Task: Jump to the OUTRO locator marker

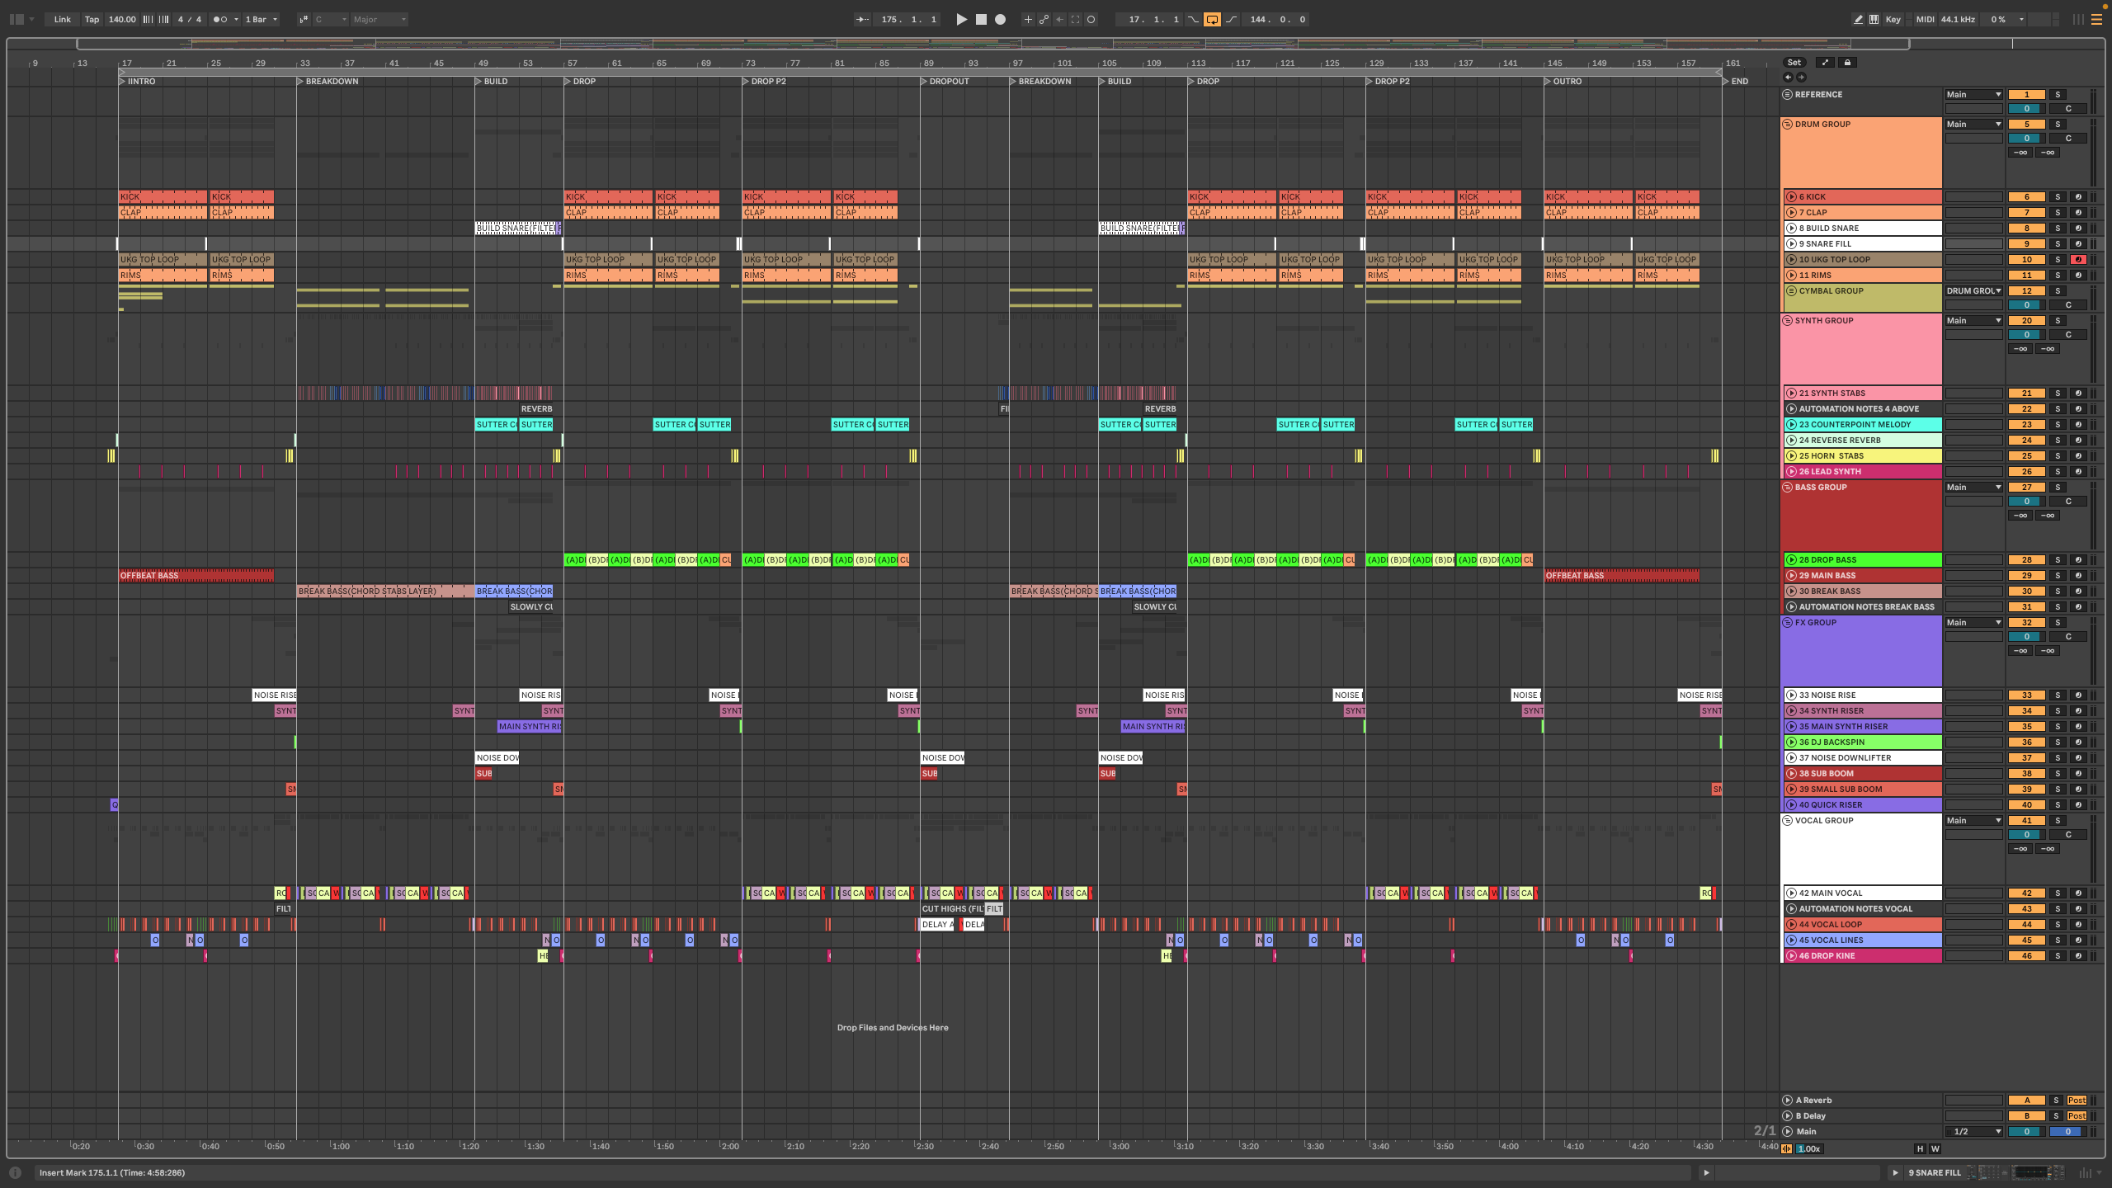Action: click(1563, 81)
